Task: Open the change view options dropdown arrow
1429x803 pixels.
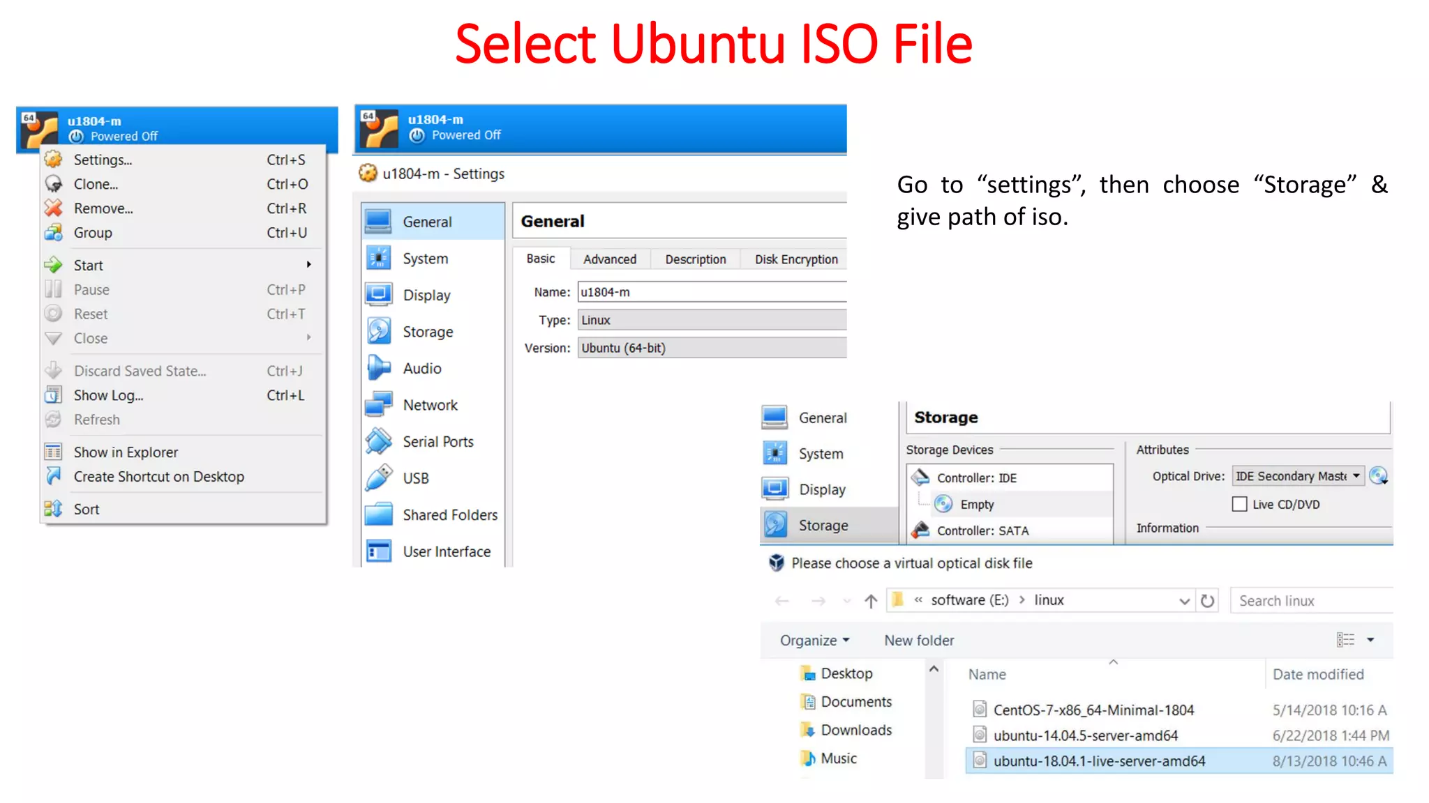Action: click(1370, 640)
